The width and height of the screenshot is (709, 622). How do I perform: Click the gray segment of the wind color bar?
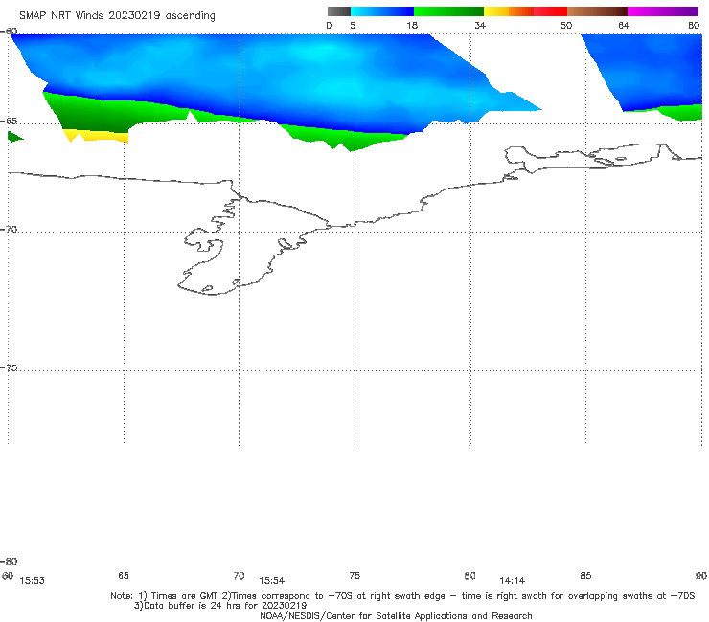[339, 11]
